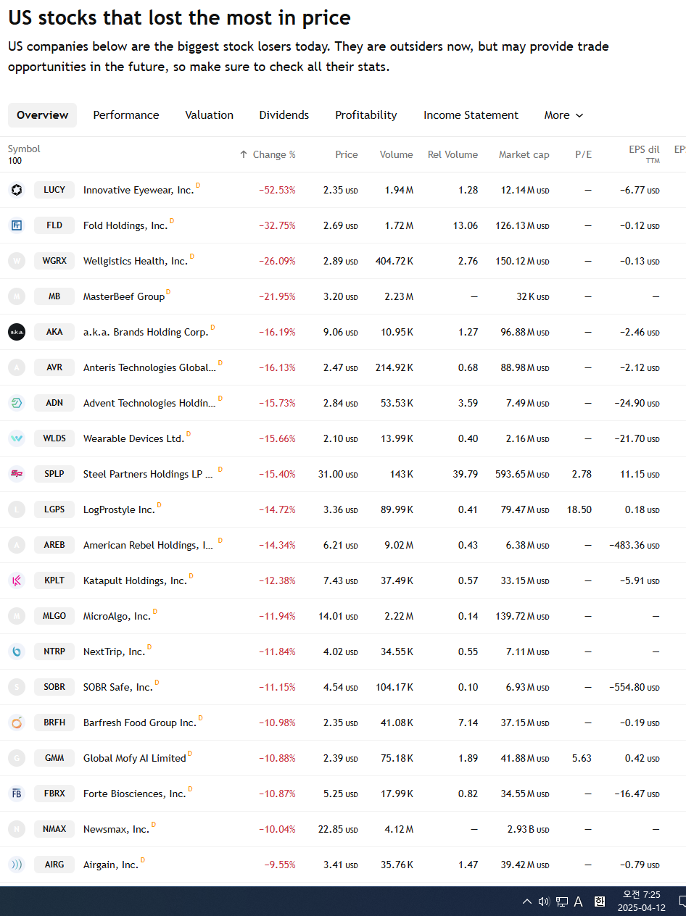The image size is (686, 916).
Task: Click the LUCY company logo icon
Action: tap(17, 190)
